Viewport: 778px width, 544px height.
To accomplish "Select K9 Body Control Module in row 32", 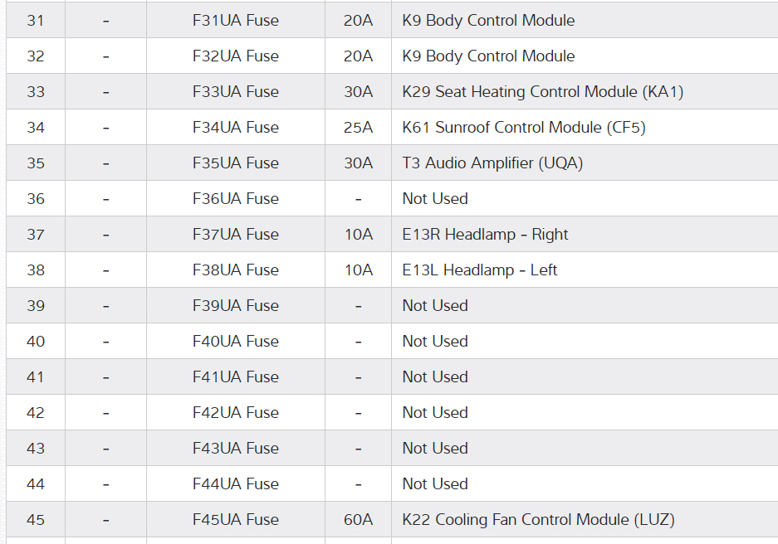I will point(488,56).
